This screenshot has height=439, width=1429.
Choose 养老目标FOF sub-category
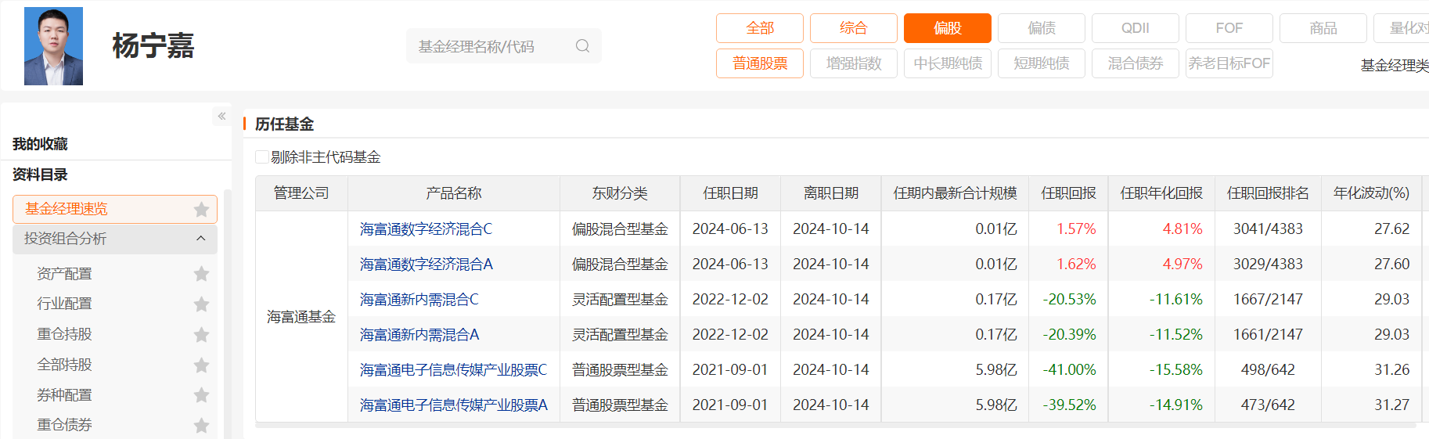pos(1229,63)
